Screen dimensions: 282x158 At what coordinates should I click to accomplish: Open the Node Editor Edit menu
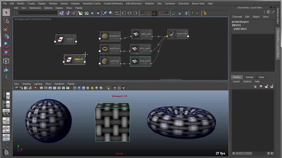(x=16, y=8)
